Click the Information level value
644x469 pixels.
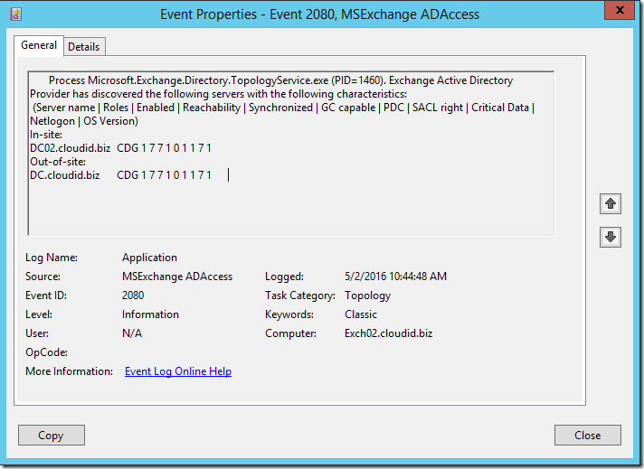pos(150,314)
